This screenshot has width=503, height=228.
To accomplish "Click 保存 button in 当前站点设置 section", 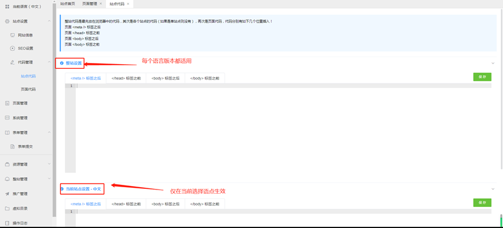I will coord(482,202).
